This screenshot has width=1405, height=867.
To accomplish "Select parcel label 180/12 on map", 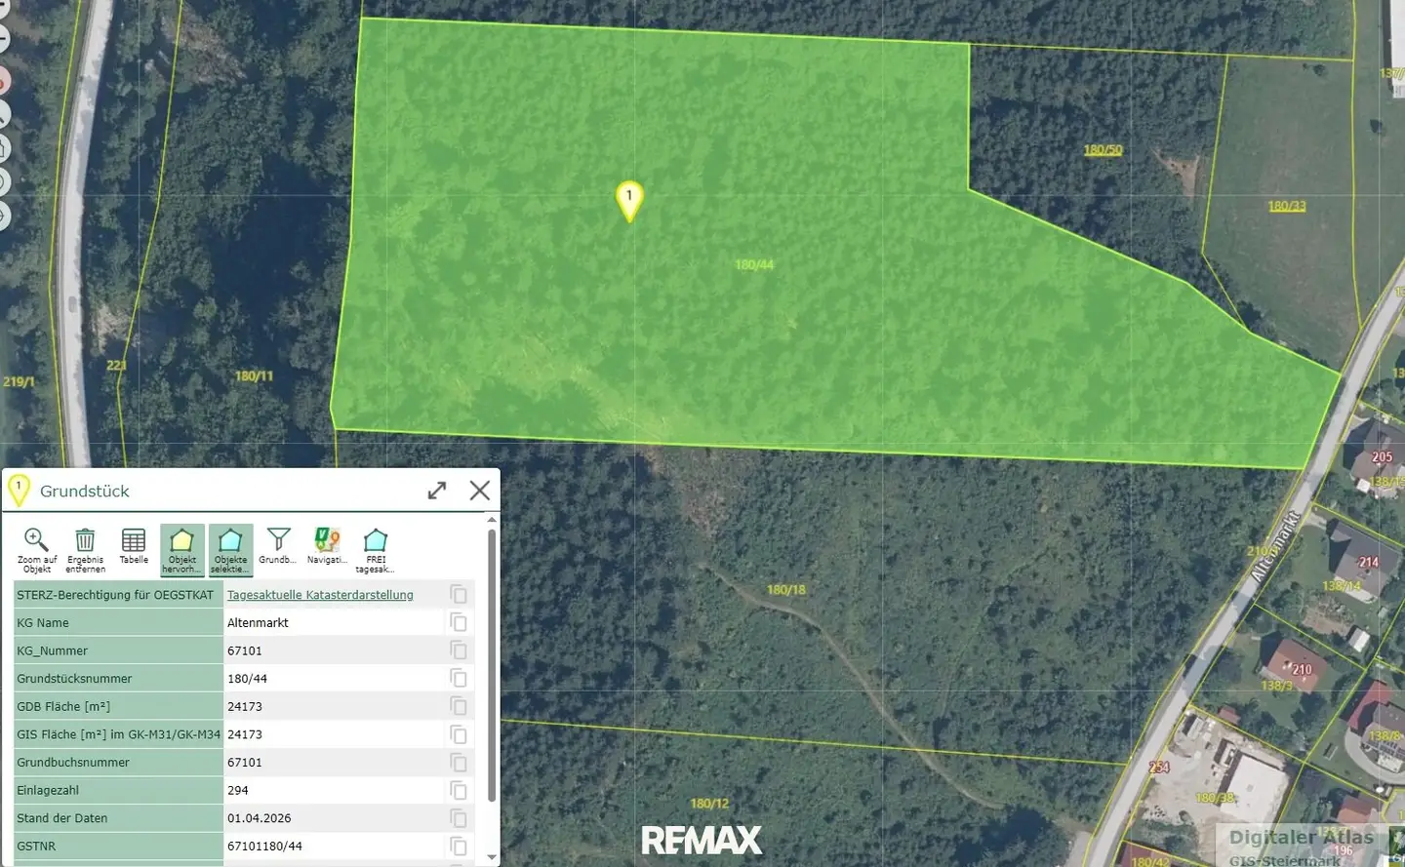I will (x=709, y=804).
